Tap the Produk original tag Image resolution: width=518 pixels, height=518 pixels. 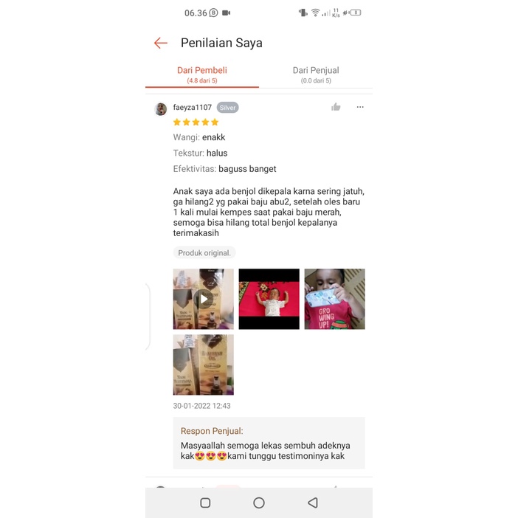(x=204, y=252)
